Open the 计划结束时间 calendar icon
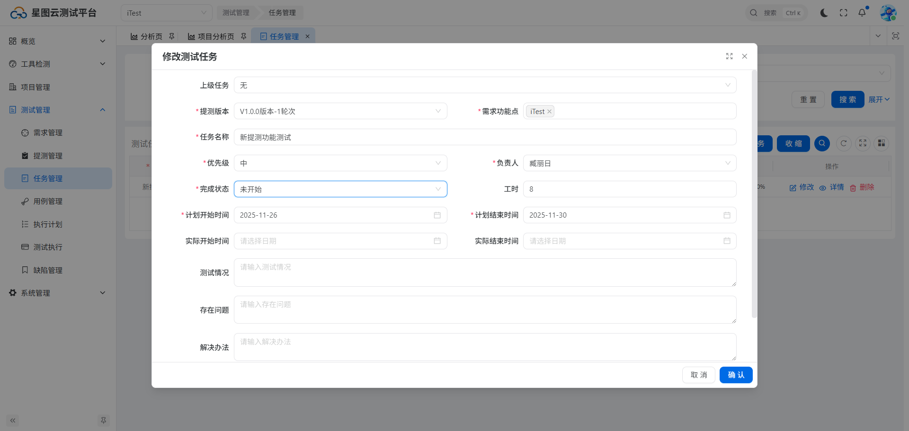This screenshot has height=431, width=909. (x=727, y=215)
